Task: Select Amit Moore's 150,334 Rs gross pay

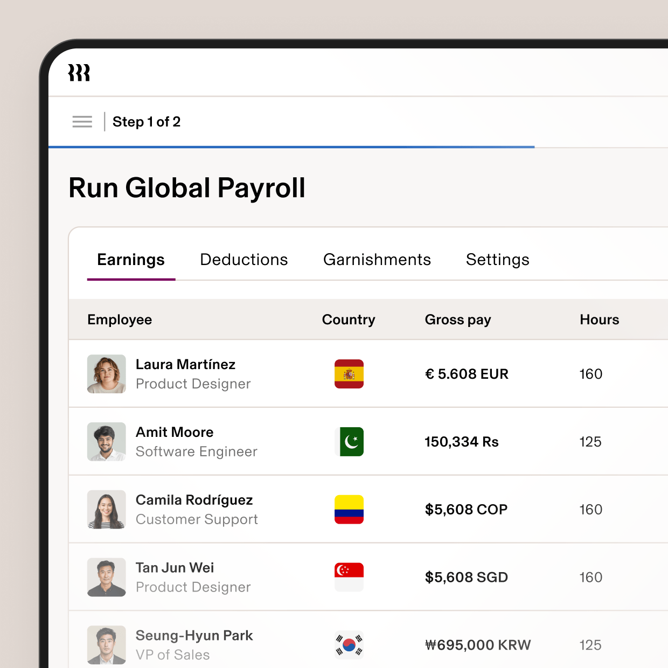Action: tap(461, 442)
